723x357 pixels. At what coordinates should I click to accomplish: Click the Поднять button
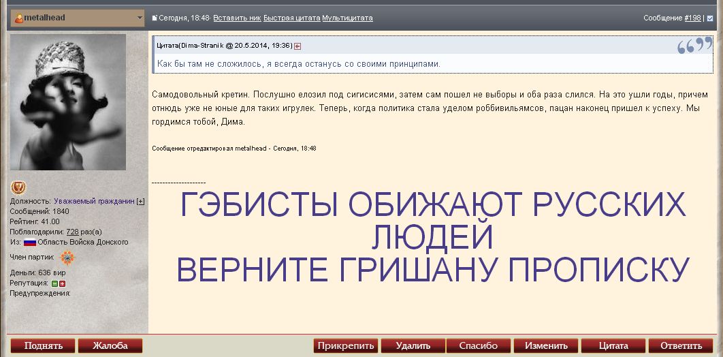[43, 345]
